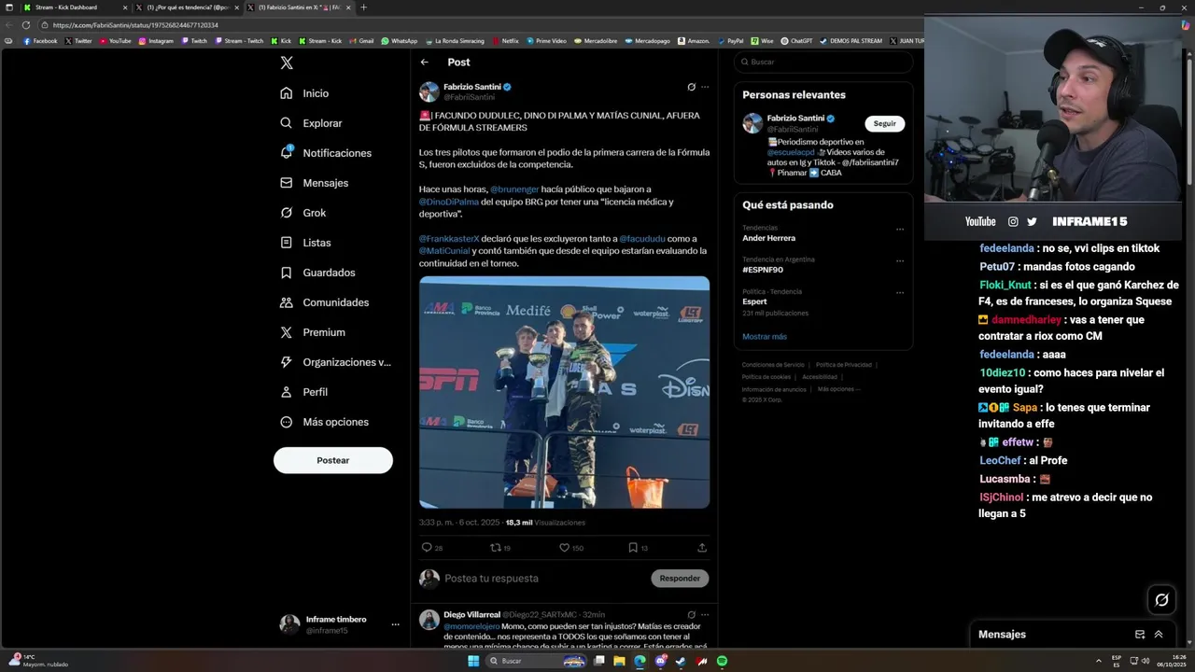Expand the Mensajes drawer chevron
1195x672 pixels.
(x=1159, y=635)
